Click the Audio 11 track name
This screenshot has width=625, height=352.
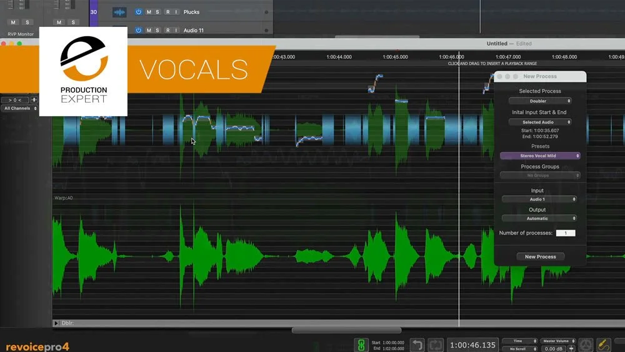(x=193, y=30)
